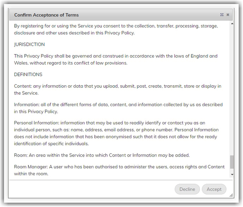Click the Room Manager definition paragraph
The height and width of the screenshot is (207, 243).
tap(119, 170)
